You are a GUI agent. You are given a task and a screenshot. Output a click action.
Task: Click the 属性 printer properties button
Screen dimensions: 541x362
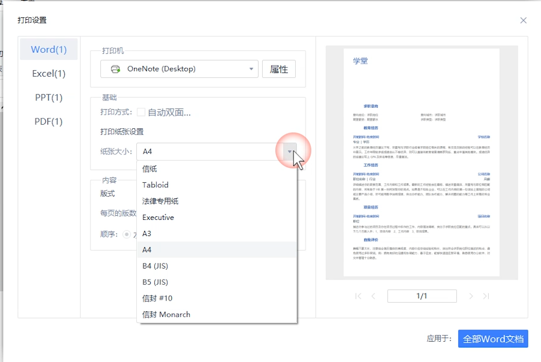tap(279, 69)
